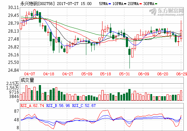This screenshot has height=131, width=187.
Task: Click the RSI_A:62.74 indicator value
Action: [32, 106]
